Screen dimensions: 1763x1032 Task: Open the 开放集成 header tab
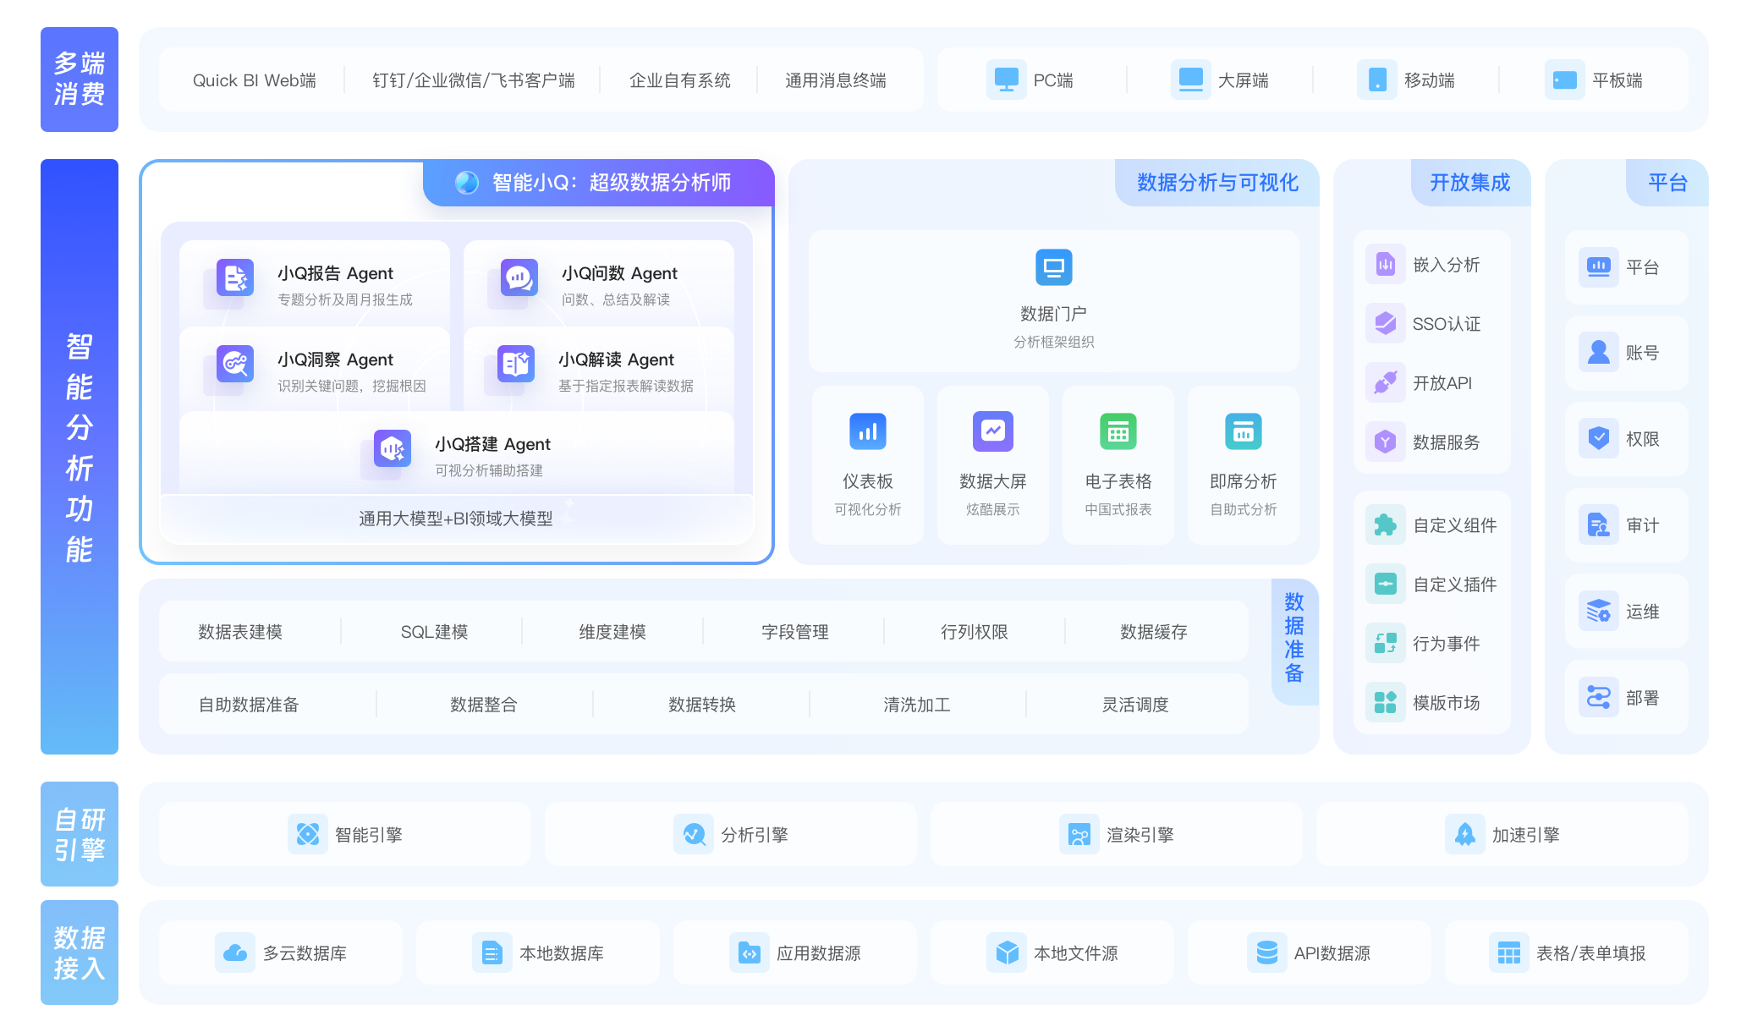pyautogui.click(x=1470, y=182)
